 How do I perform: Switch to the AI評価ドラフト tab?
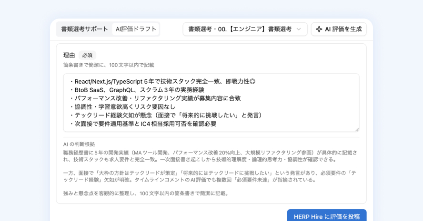[136, 29]
